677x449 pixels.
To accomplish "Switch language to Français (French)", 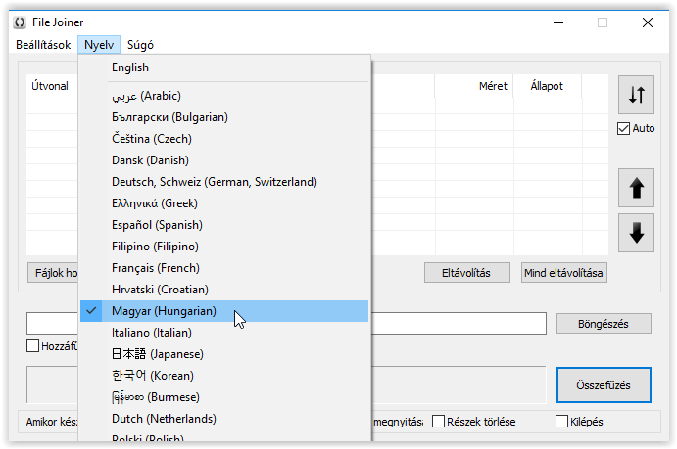I will pos(155,268).
